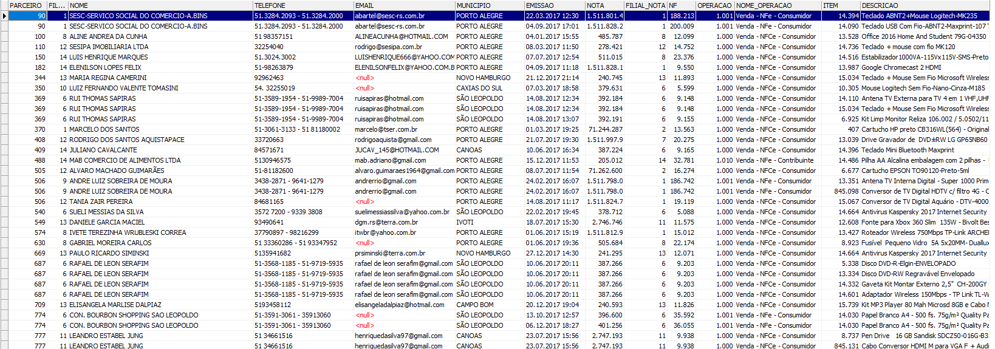The width and height of the screenshot is (995, 349).
Task: Select the ALINE ANDREA DA CUNHA name cell
Action: 160,36
